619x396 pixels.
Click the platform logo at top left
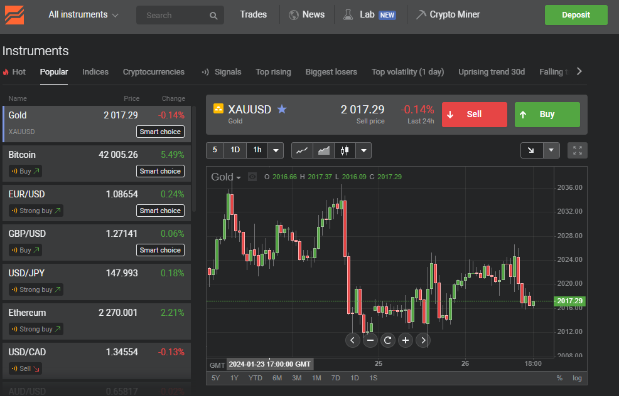tap(14, 14)
